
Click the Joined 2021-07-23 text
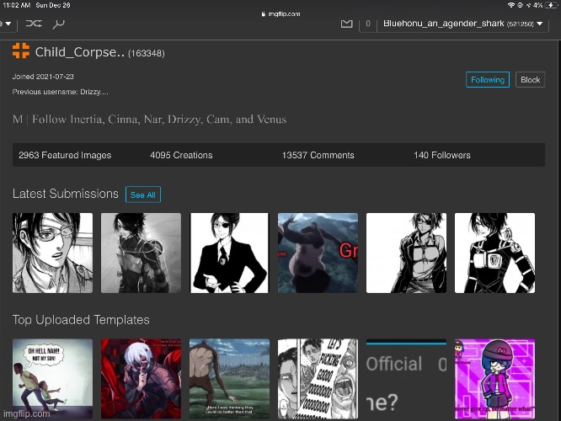[43, 77]
